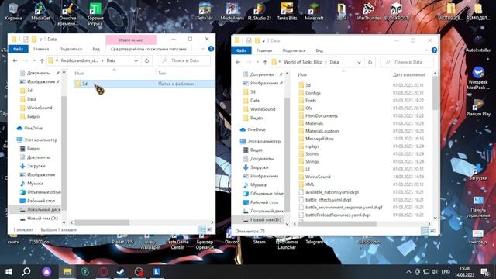Launch MediaGet from the desktop
Viewport: 496px width, 279px height.
point(40,12)
